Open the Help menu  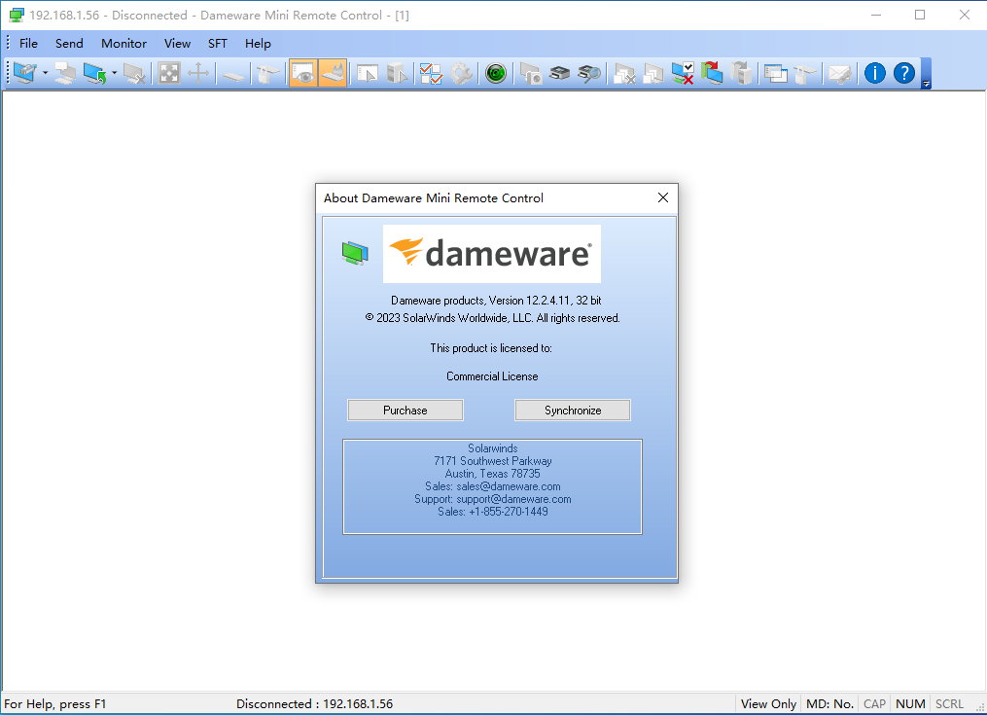[258, 44]
